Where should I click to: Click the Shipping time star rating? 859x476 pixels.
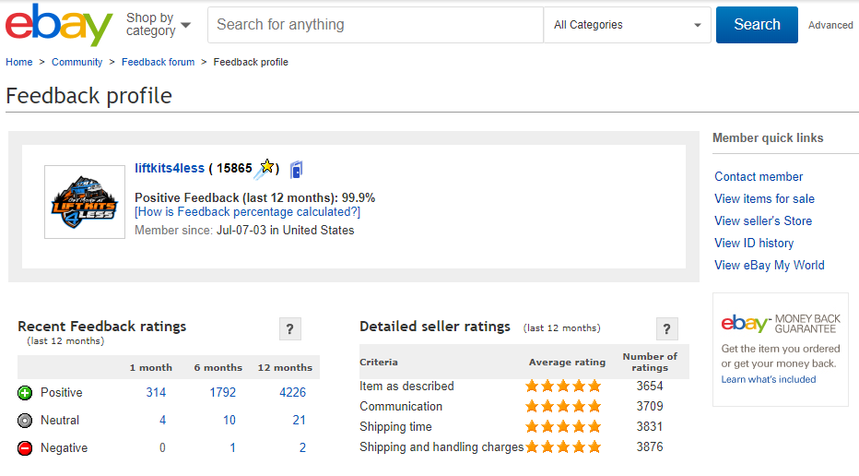click(563, 426)
